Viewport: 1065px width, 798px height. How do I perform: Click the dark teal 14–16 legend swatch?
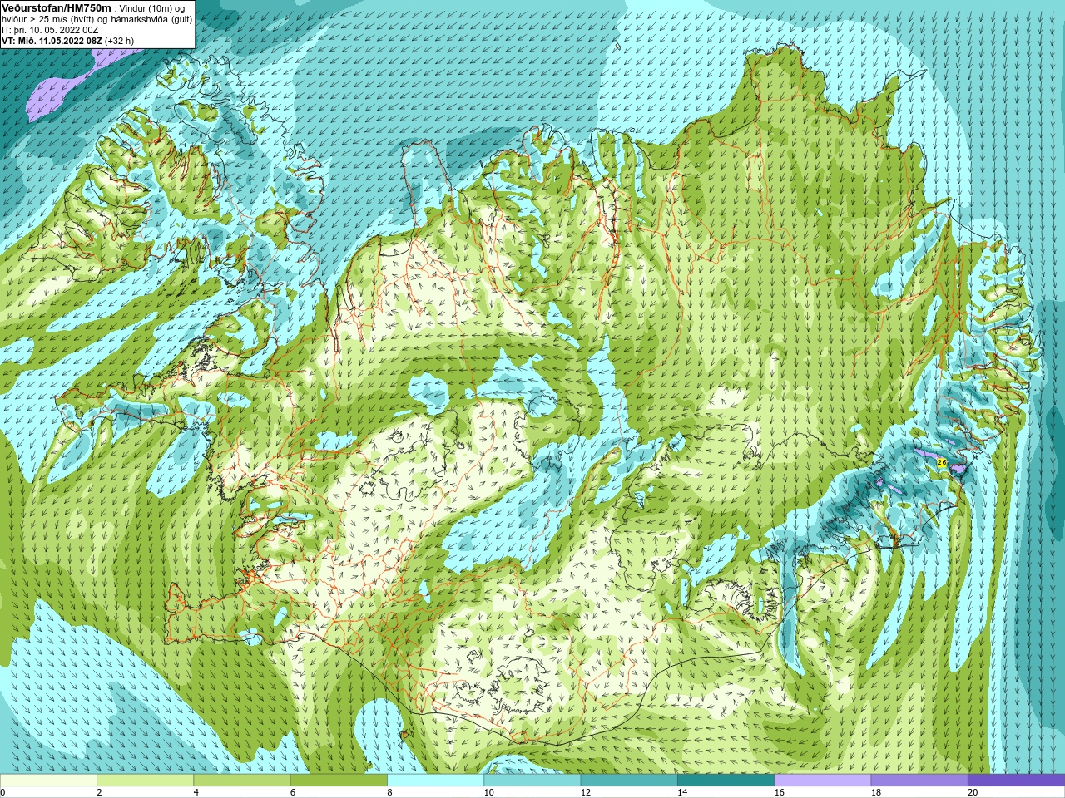pyautogui.click(x=726, y=781)
